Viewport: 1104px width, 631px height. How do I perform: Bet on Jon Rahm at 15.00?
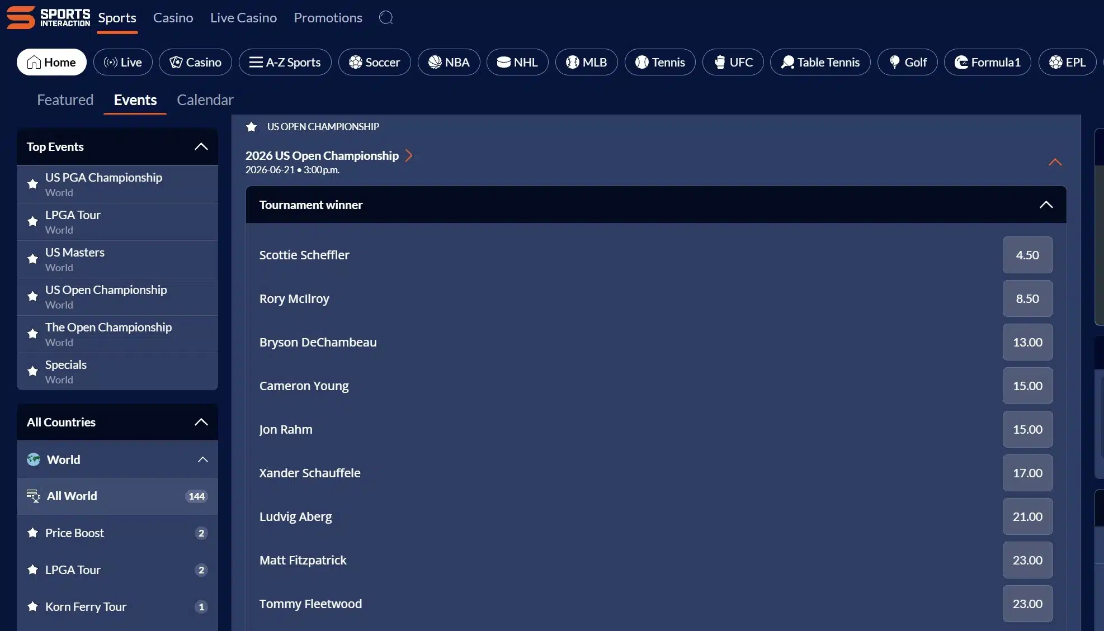[x=1027, y=429]
